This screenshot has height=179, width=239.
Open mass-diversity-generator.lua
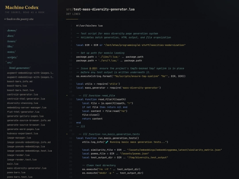(x=27, y=168)
